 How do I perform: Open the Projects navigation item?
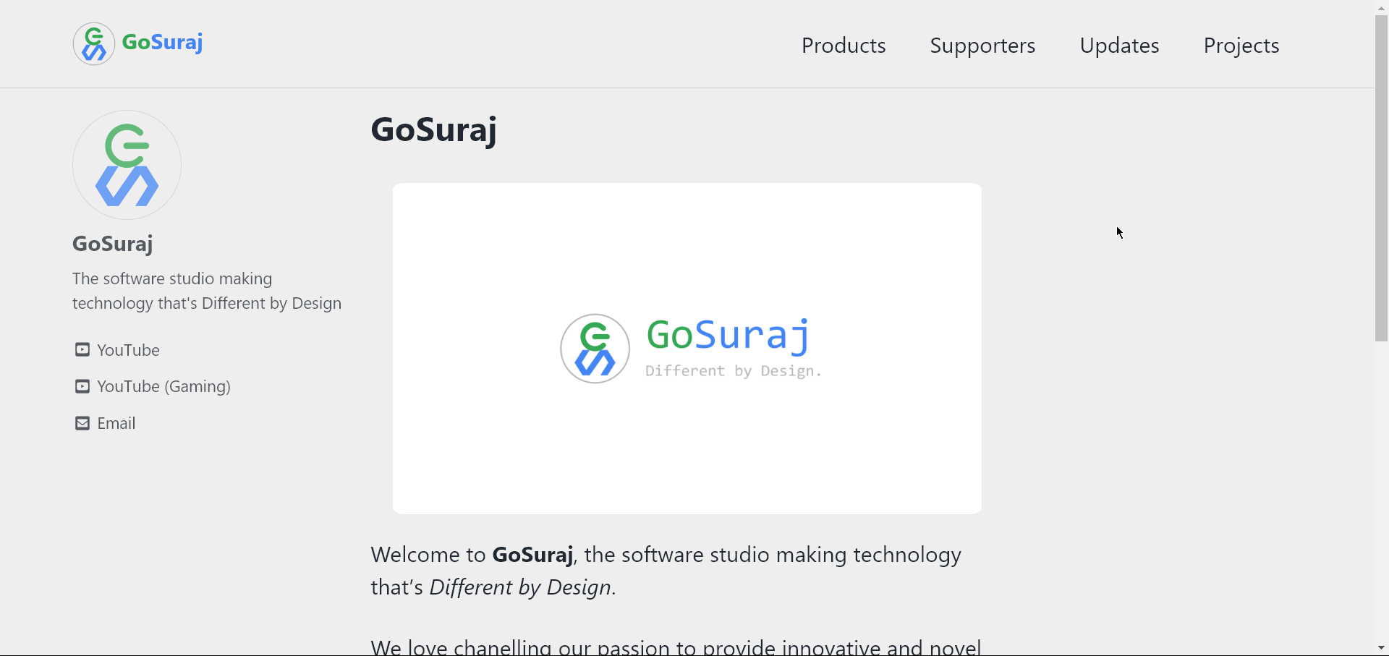(1241, 46)
